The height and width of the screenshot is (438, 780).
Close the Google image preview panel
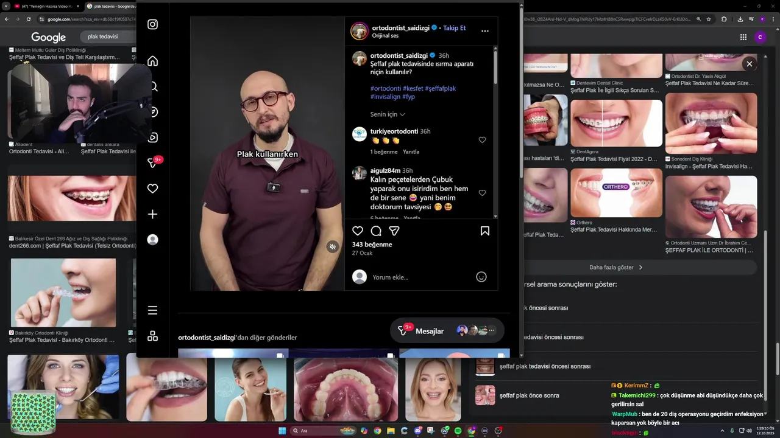click(750, 64)
